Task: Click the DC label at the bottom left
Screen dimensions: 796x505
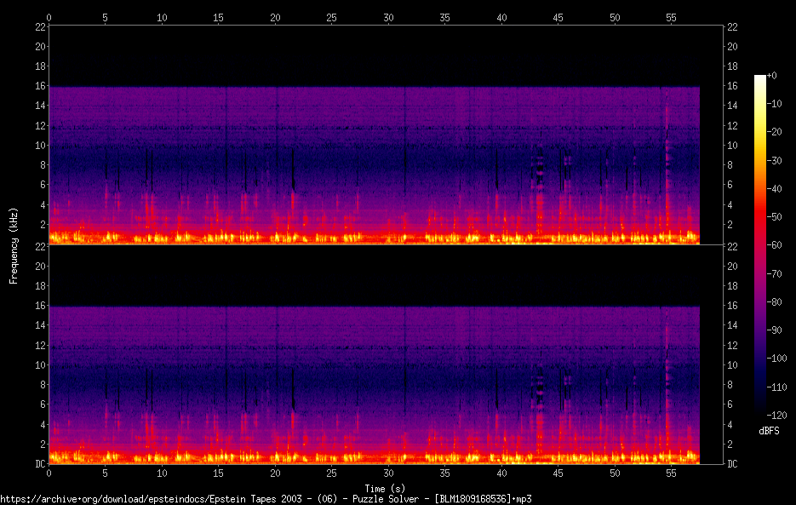Action: 39,463
